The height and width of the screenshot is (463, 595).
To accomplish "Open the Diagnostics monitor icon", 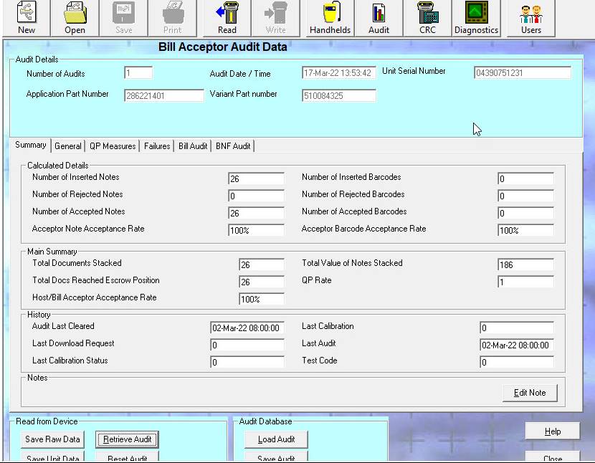I will [476, 18].
